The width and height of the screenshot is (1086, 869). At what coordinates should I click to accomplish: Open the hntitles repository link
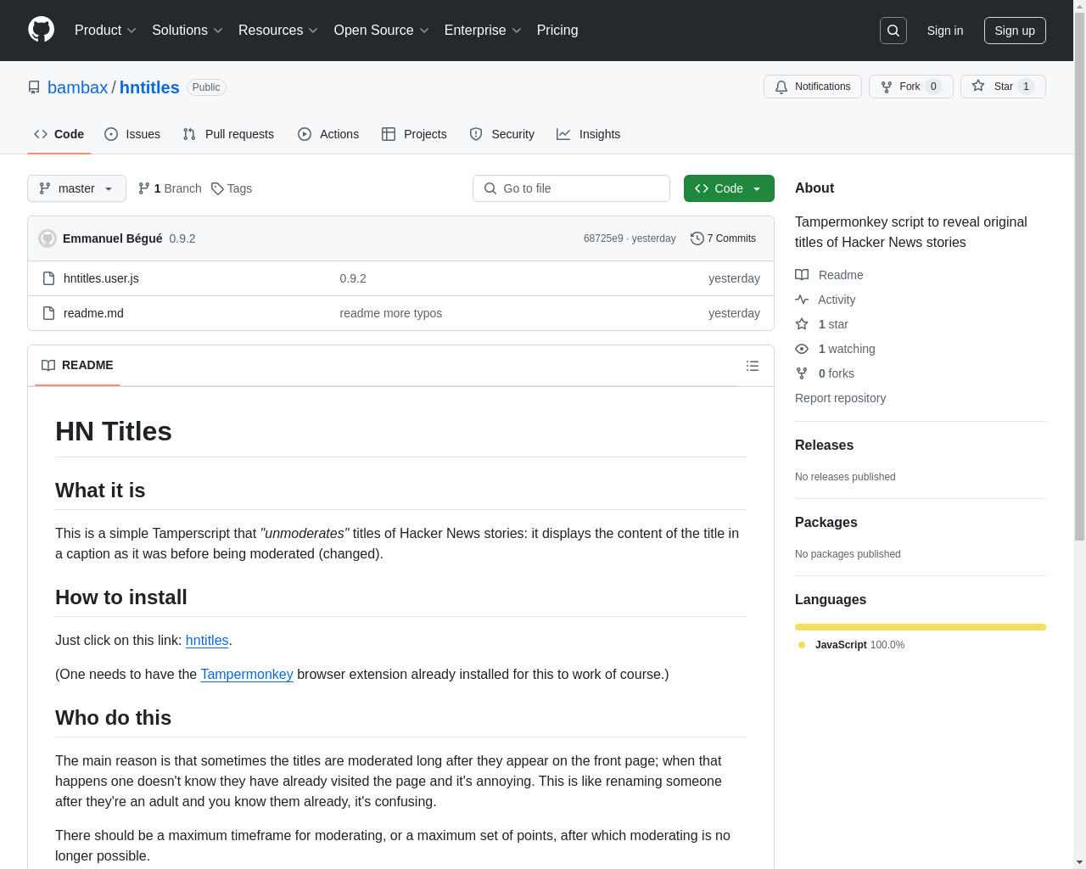coord(149,87)
